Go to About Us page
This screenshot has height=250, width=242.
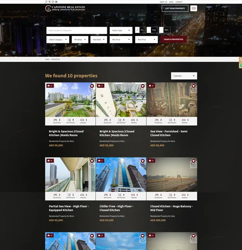pos(163,2)
